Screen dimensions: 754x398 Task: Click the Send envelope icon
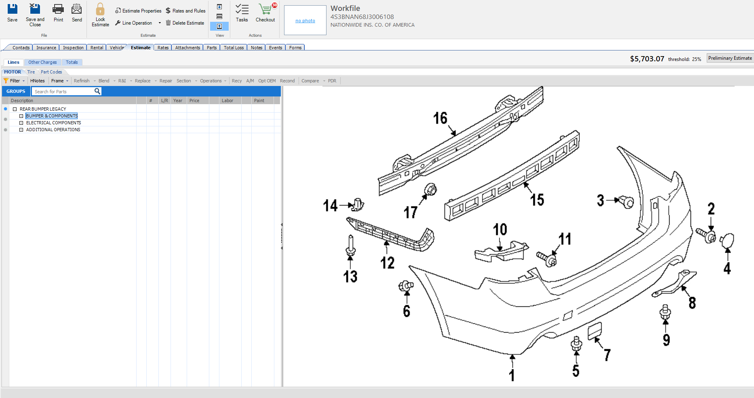pos(77,9)
